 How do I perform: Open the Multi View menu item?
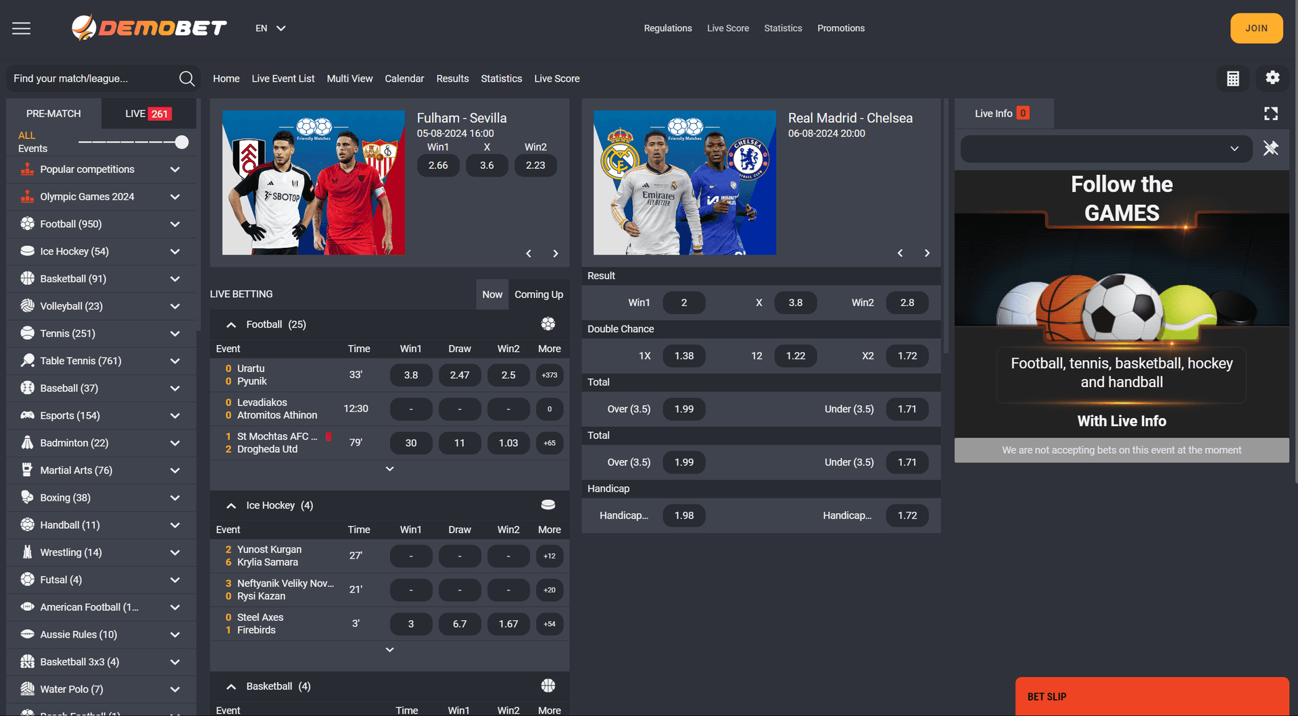pyautogui.click(x=350, y=78)
